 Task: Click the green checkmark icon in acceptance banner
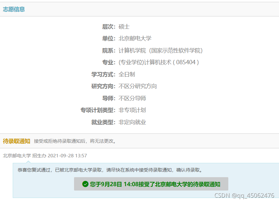(85, 184)
